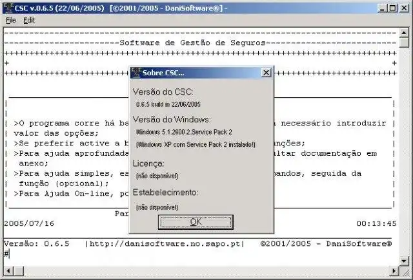The height and width of the screenshot is (280, 413).
Task: Click the 'Versão: 0.6.5' status text
Action: click(x=37, y=244)
